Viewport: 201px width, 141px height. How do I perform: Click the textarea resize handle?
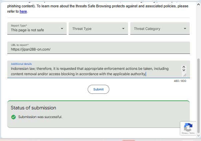coord(184,75)
